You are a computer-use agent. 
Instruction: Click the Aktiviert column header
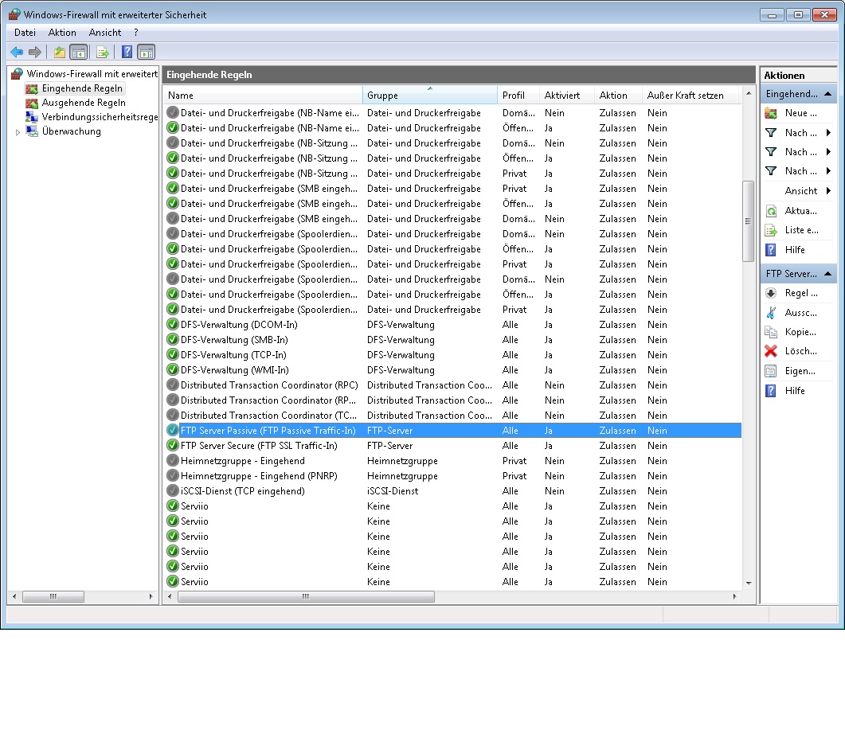(561, 96)
